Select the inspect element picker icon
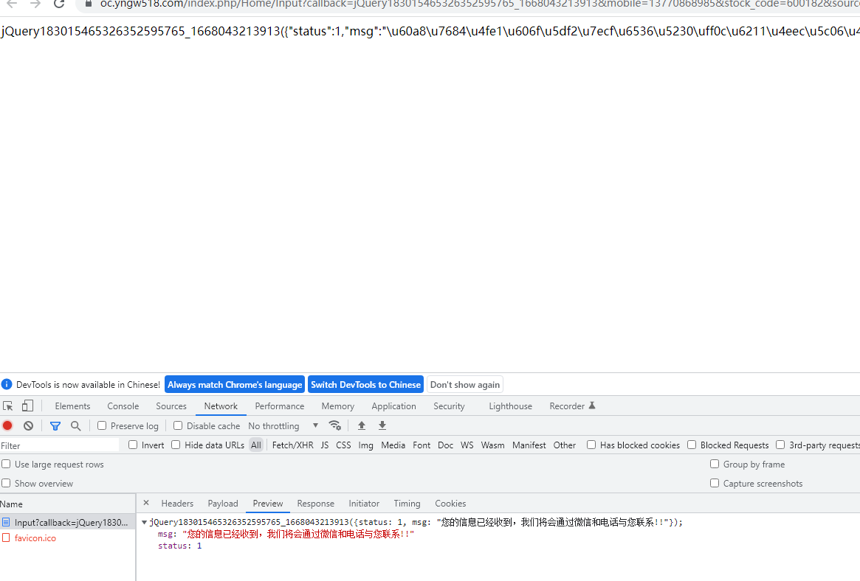 point(8,406)
